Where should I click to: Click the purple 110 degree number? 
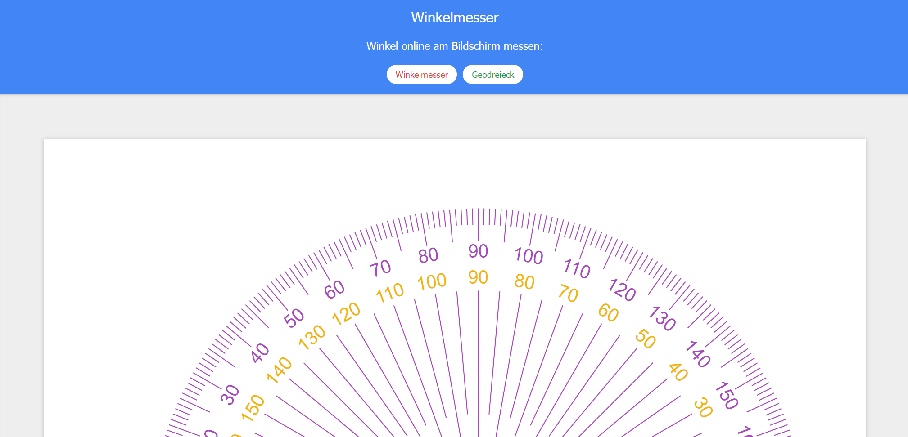[577, 269]
